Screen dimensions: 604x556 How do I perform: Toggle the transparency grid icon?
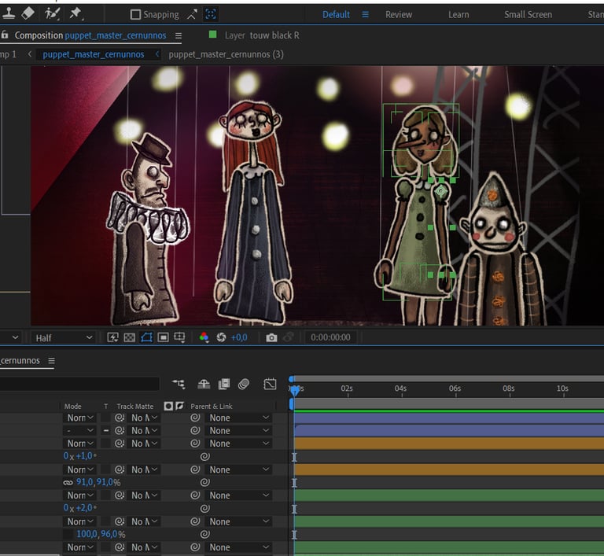tap(129, 337)
